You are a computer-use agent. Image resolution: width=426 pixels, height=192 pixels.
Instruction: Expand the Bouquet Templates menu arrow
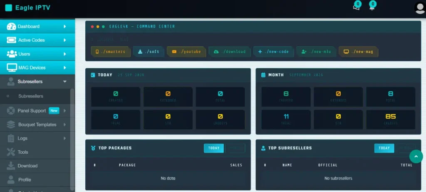pyautogui.click(x=64, y=125)
